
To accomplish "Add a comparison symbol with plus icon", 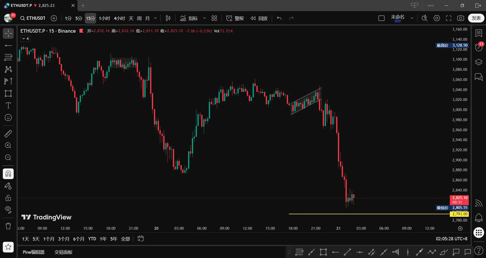I will tap(54, 18).
